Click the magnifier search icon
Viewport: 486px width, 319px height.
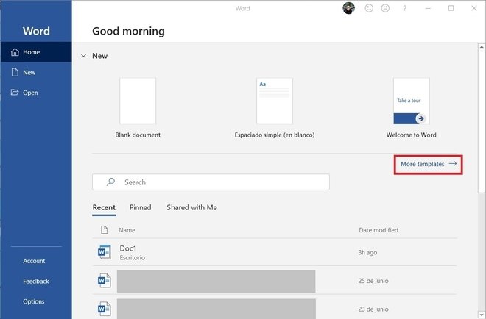110,182
